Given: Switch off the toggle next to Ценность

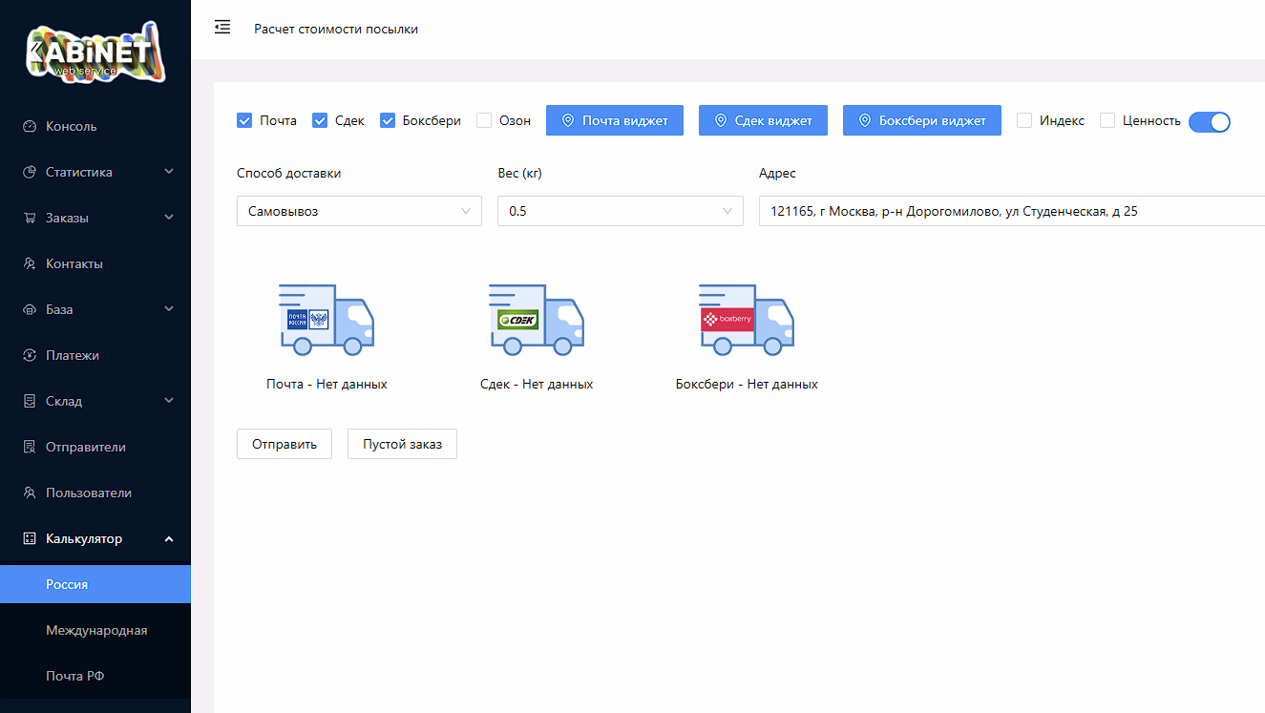Looking at the screenshot, I should (1210, 122).
